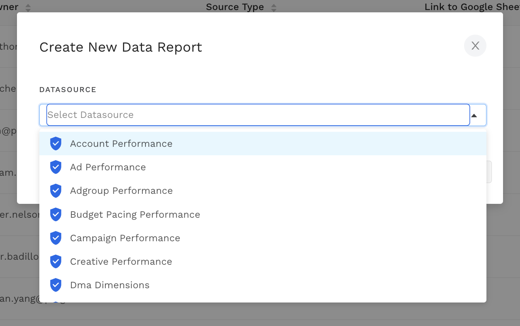Click shield icon beside Account Performance
The width and height of the screenshot is (520, 326).
(56, 144)
